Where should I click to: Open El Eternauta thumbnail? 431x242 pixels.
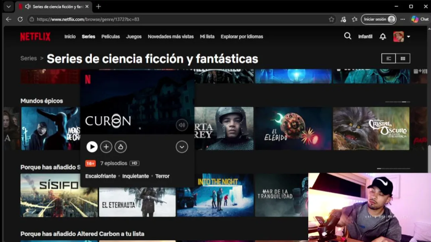[137, 202]
